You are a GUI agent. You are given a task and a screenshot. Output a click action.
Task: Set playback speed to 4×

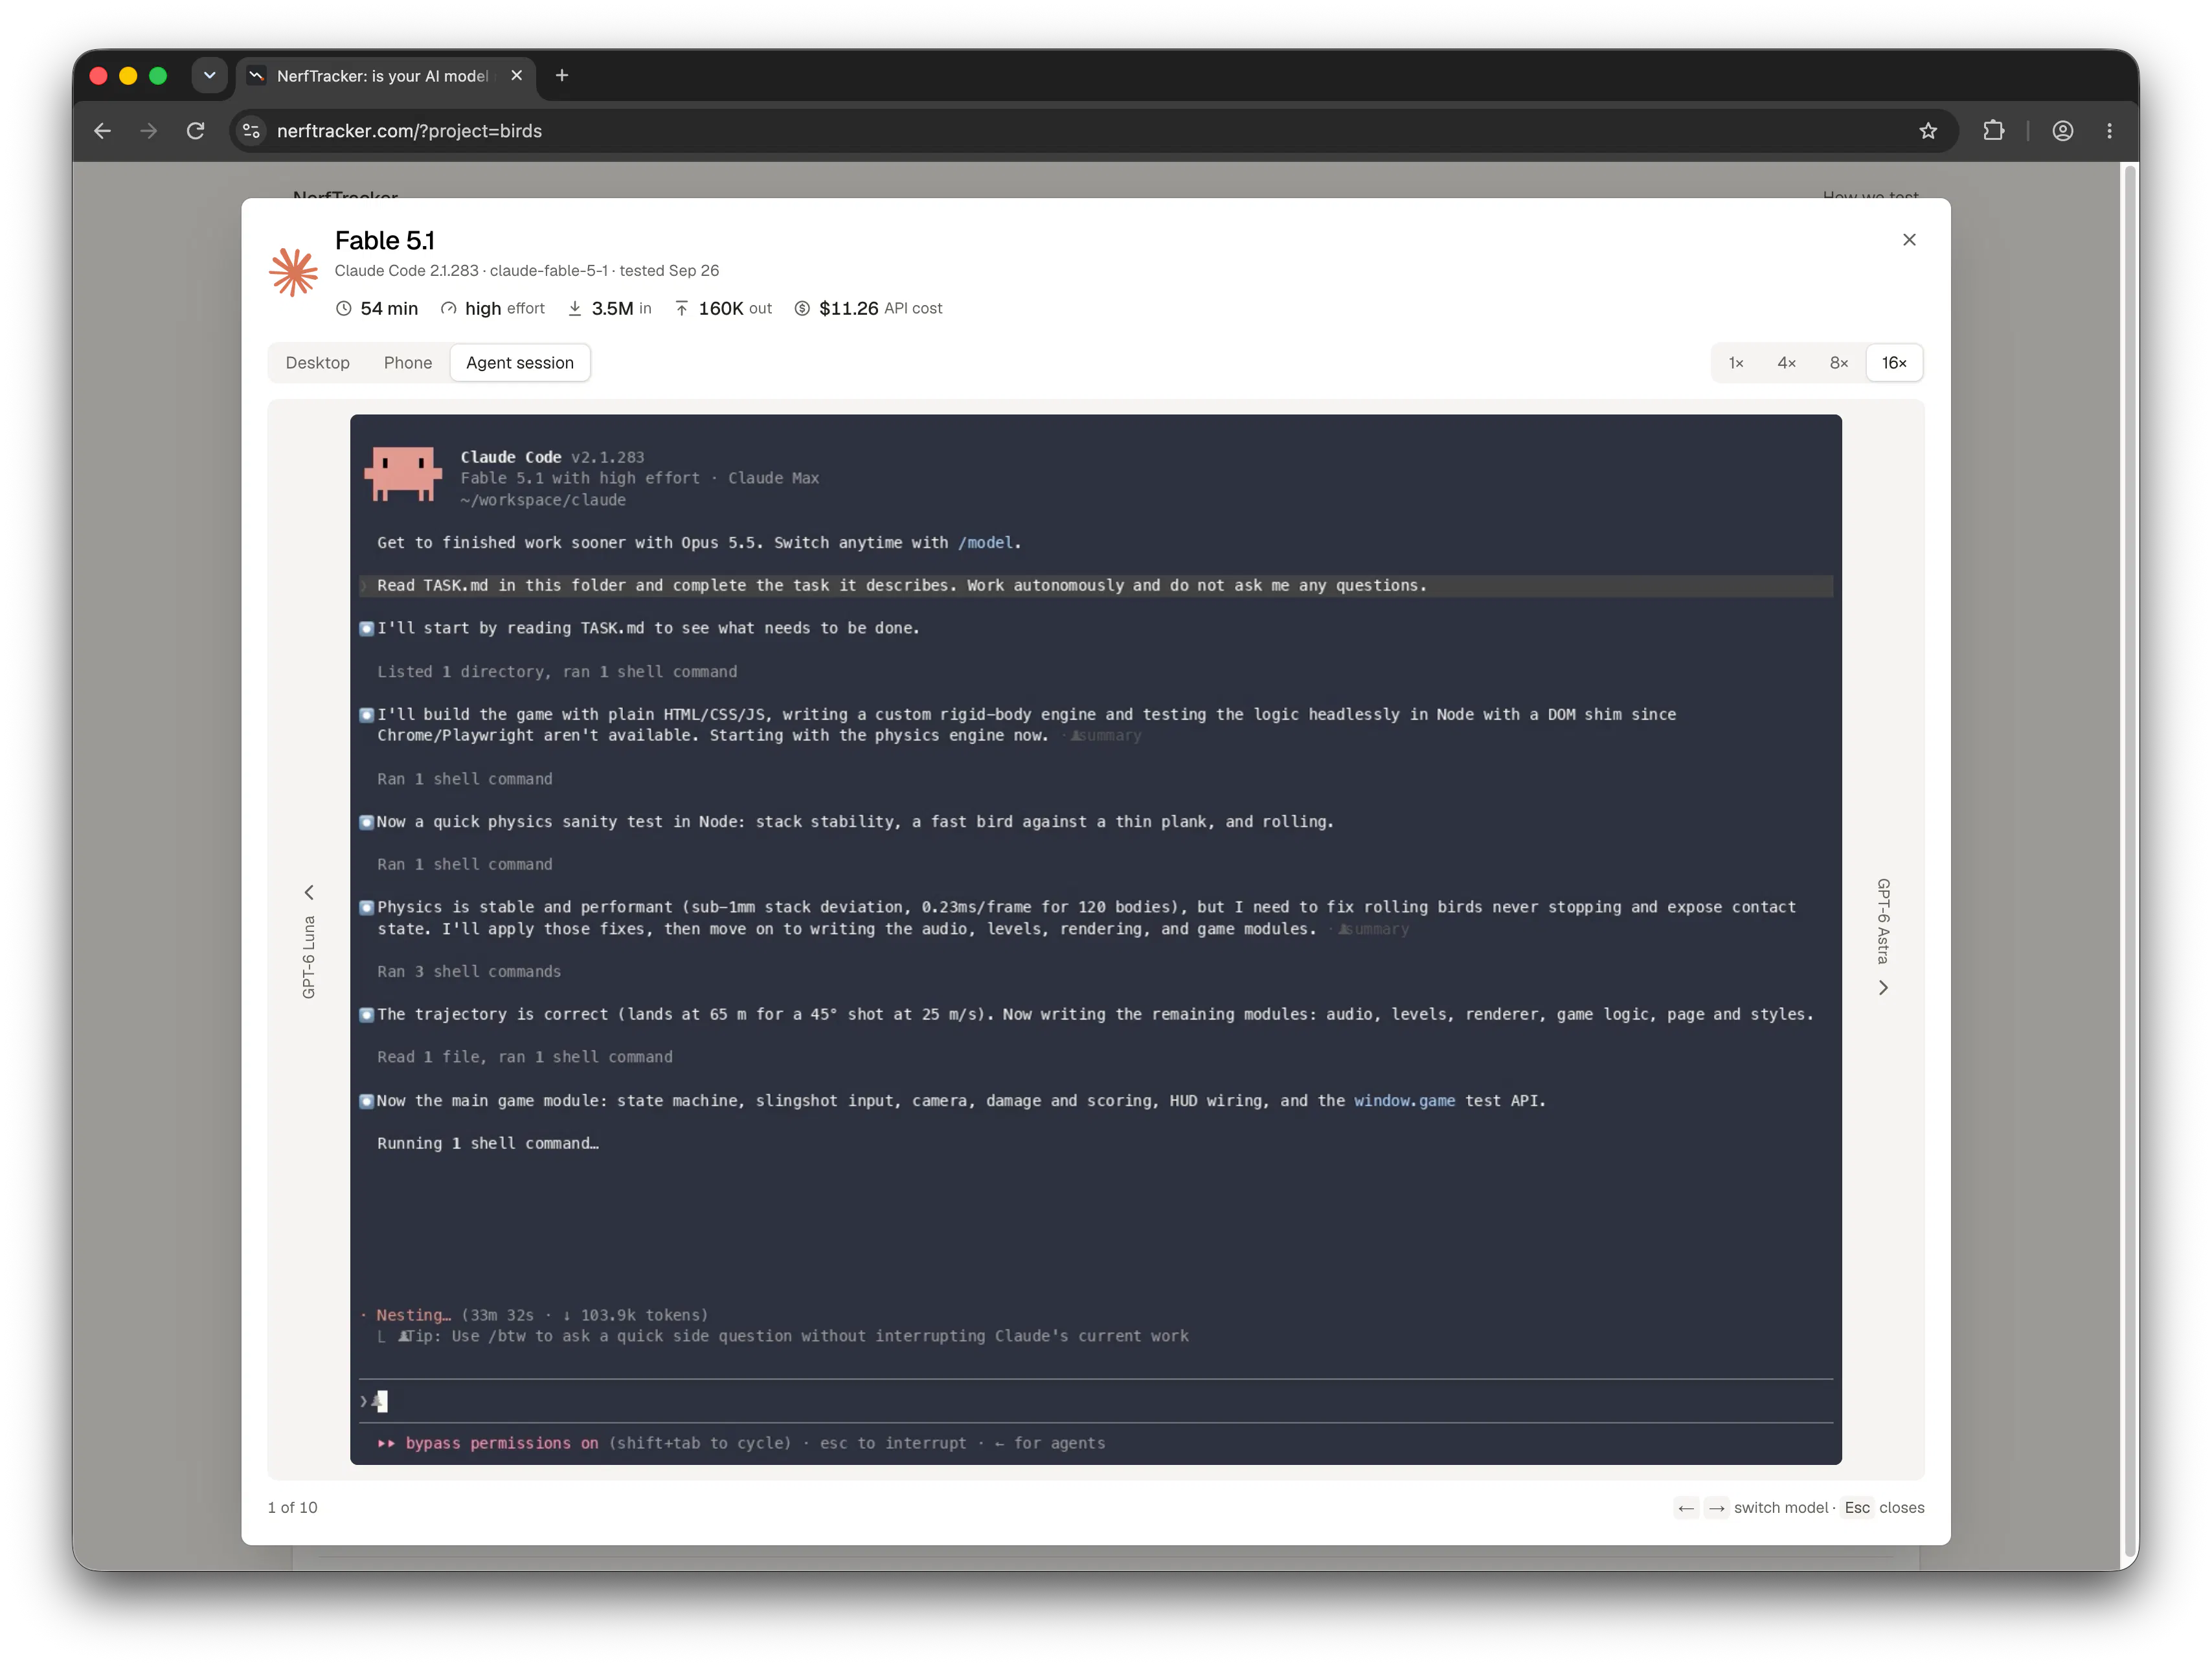click(x=1786, y=363)
